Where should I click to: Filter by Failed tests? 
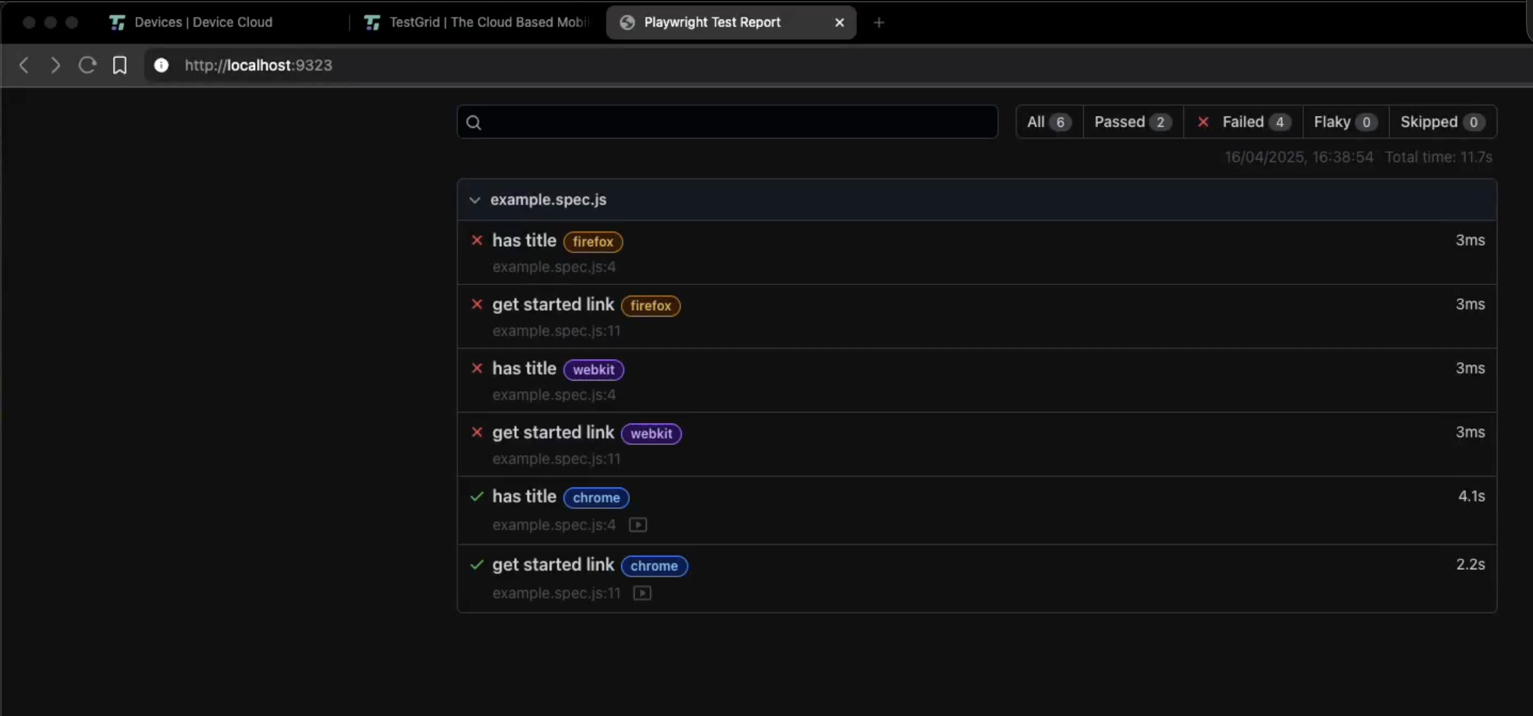[1244, 122]
